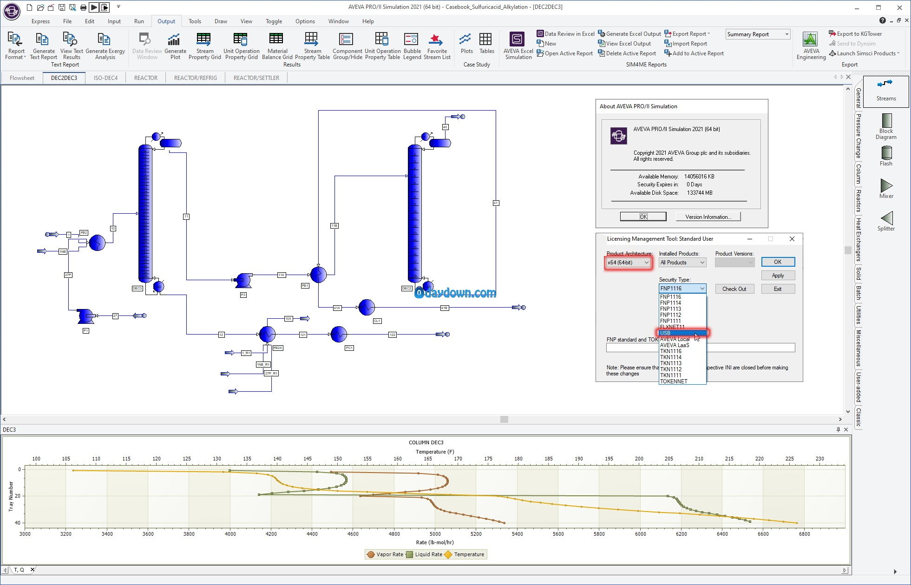Open Installed Products dropdown
Viewport: 911px width, 585px height.
coord(682,263)
